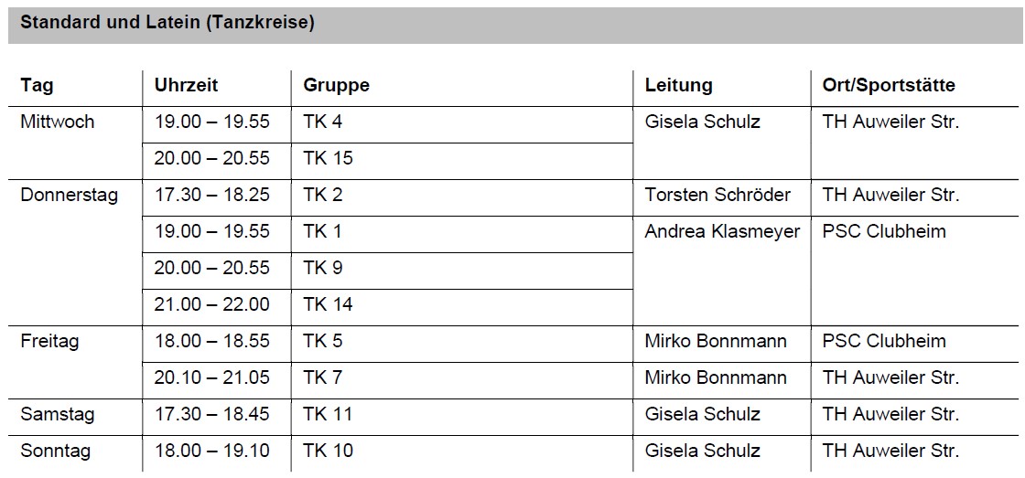Select the 21.00 – 22.00 time slot
The image size is (1025, 478).
(211, 304)
